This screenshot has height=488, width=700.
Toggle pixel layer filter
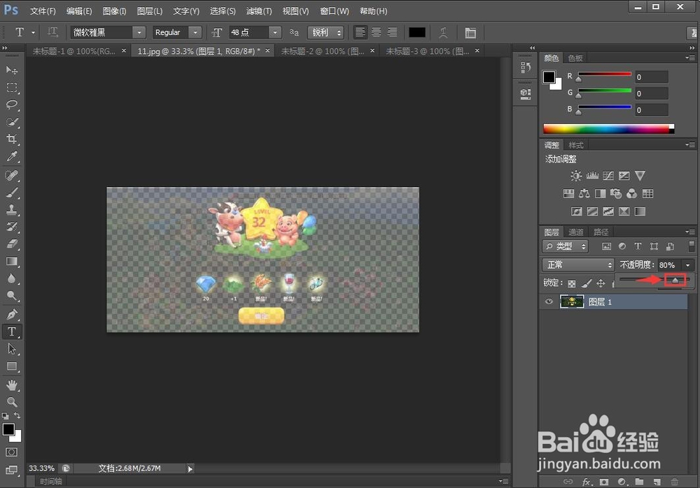[606, 246]
